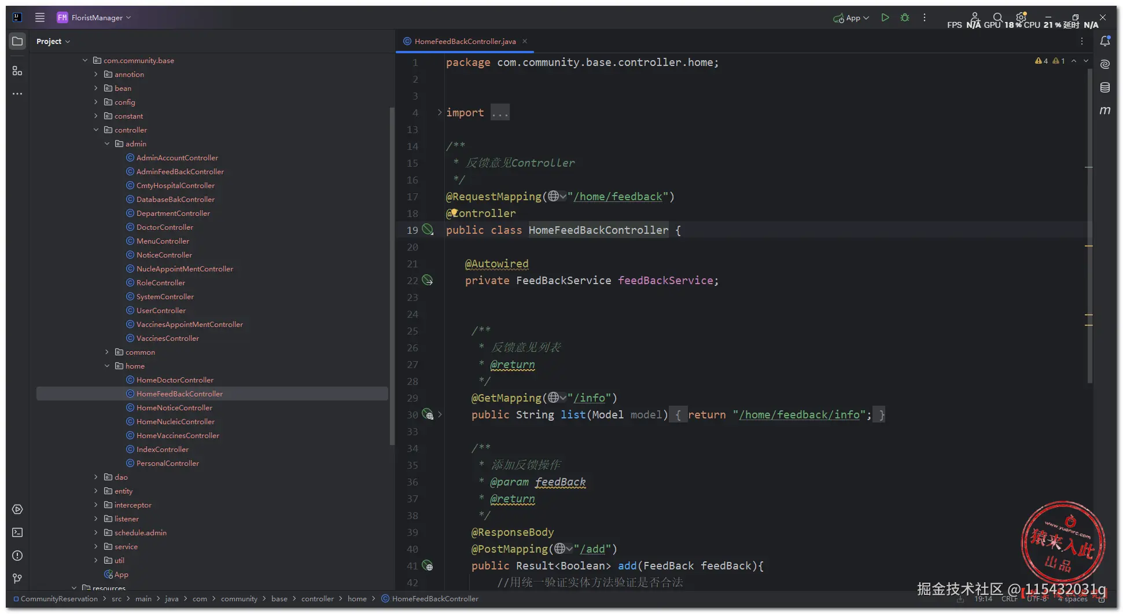Collapse the com.community.base package
The height and width of the screenshot is (614, 1123).
pos(85,60)
